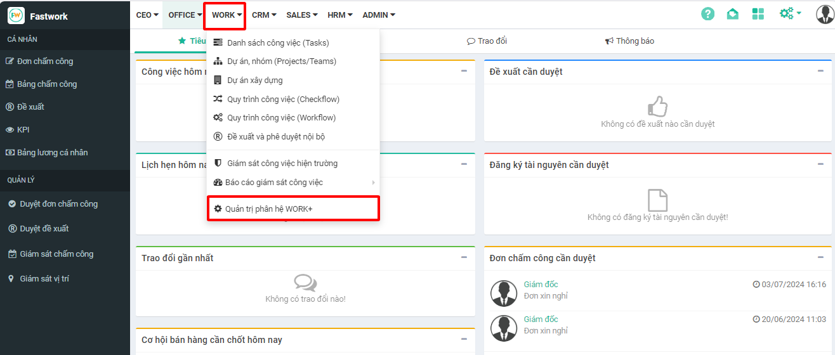
Task: Open the apps grid icon
Action: click(x=758, y=14)
